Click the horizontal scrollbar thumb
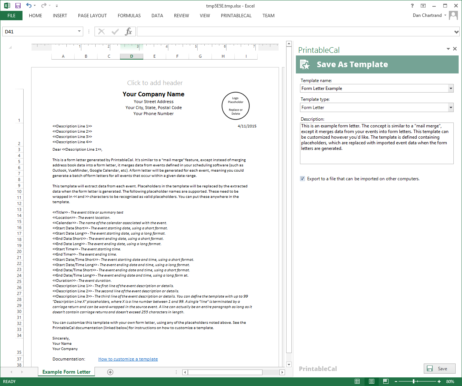462x386 pixels. 225,372
